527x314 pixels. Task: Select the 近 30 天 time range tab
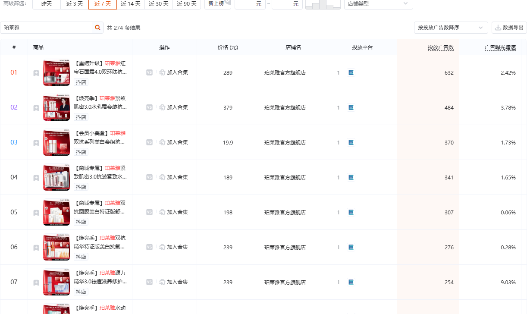click(x=158, y=3)
